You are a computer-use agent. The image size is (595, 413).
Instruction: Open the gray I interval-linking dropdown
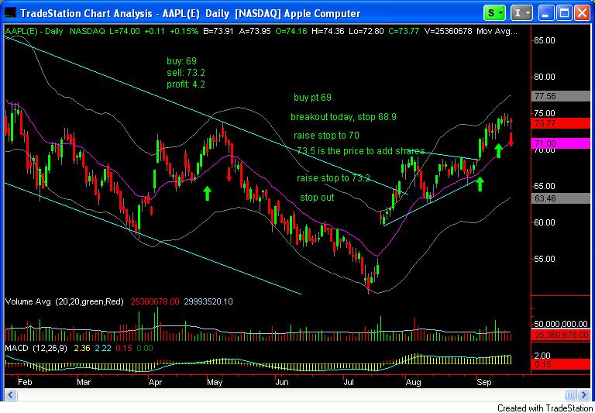(x=521, y=13)
